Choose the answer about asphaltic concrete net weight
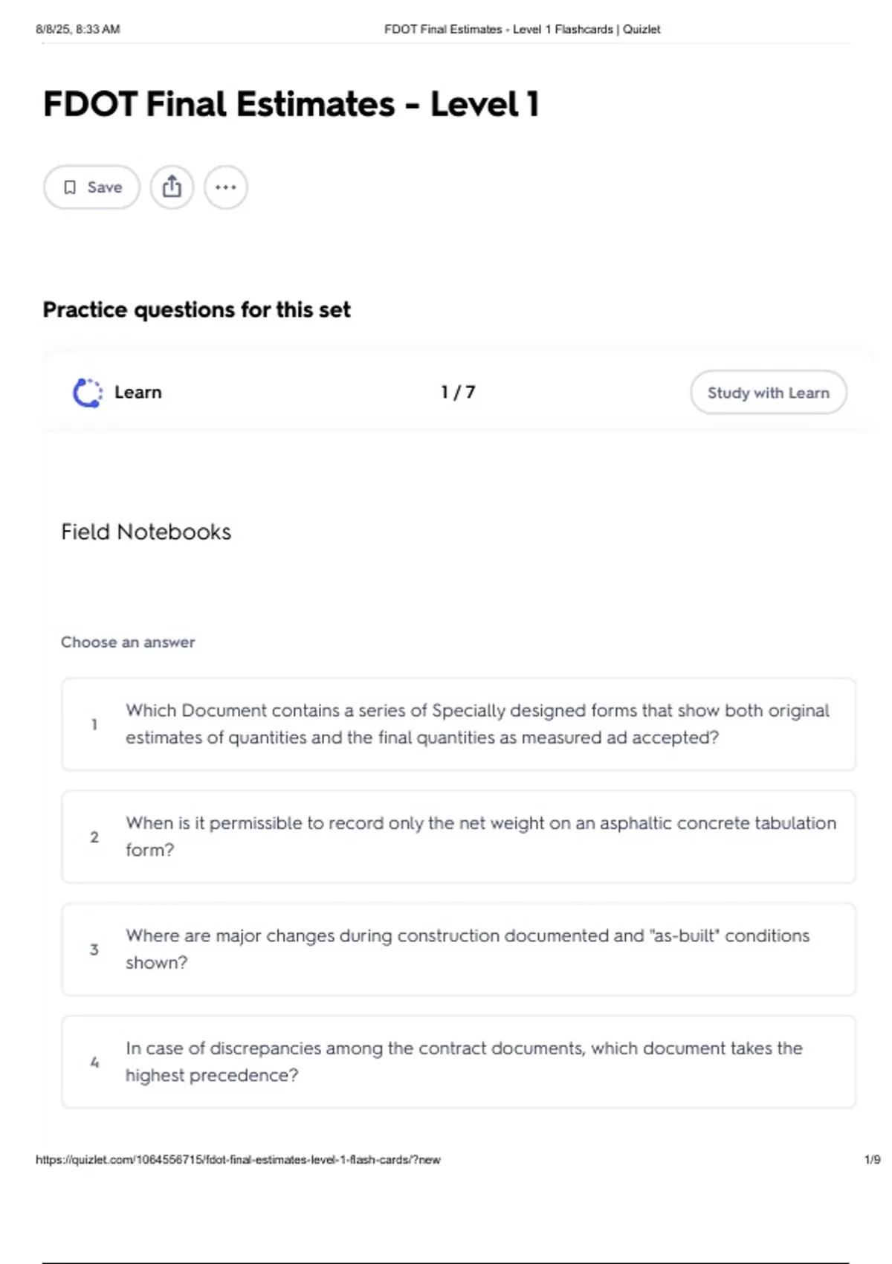892x1264 pixels. pyautogui.click(x=459, y=836)
